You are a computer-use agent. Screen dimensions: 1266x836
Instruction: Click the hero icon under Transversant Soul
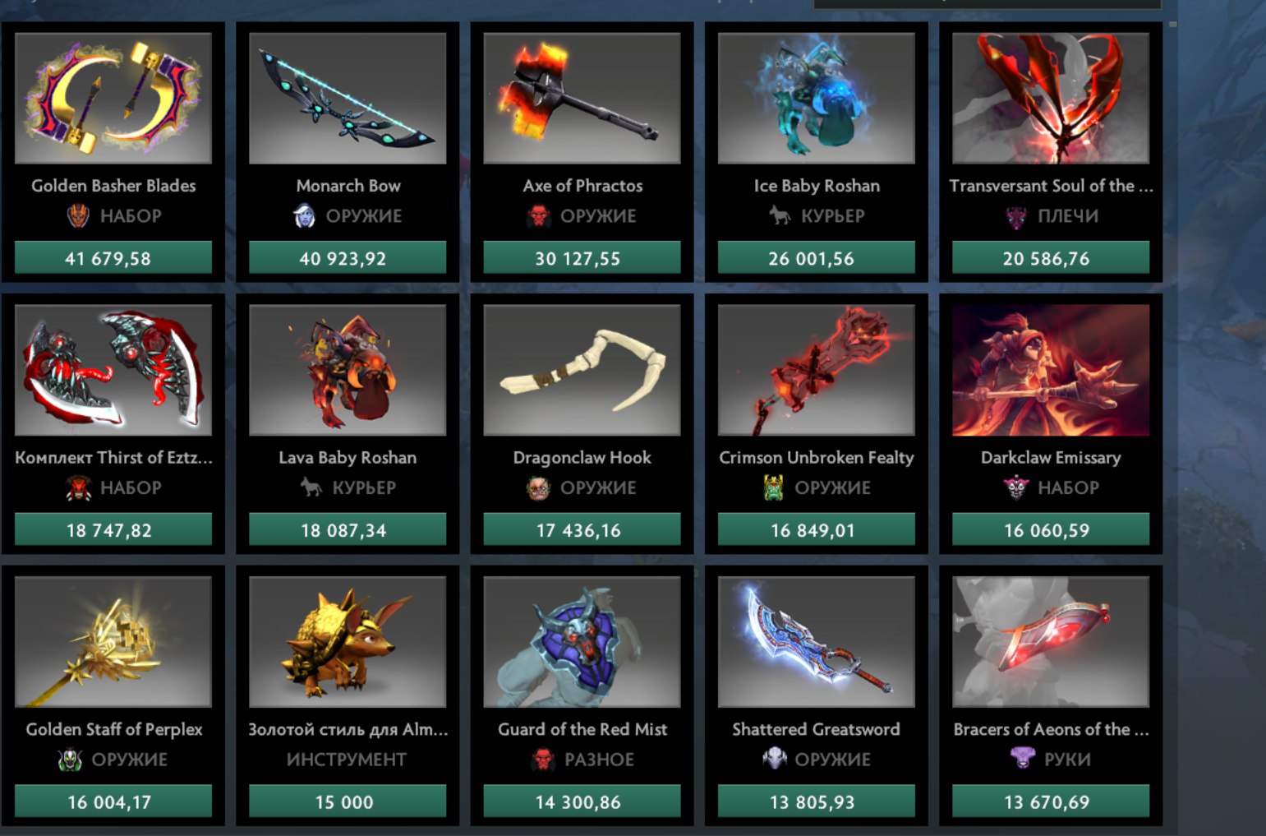(x=1017, y=216)
